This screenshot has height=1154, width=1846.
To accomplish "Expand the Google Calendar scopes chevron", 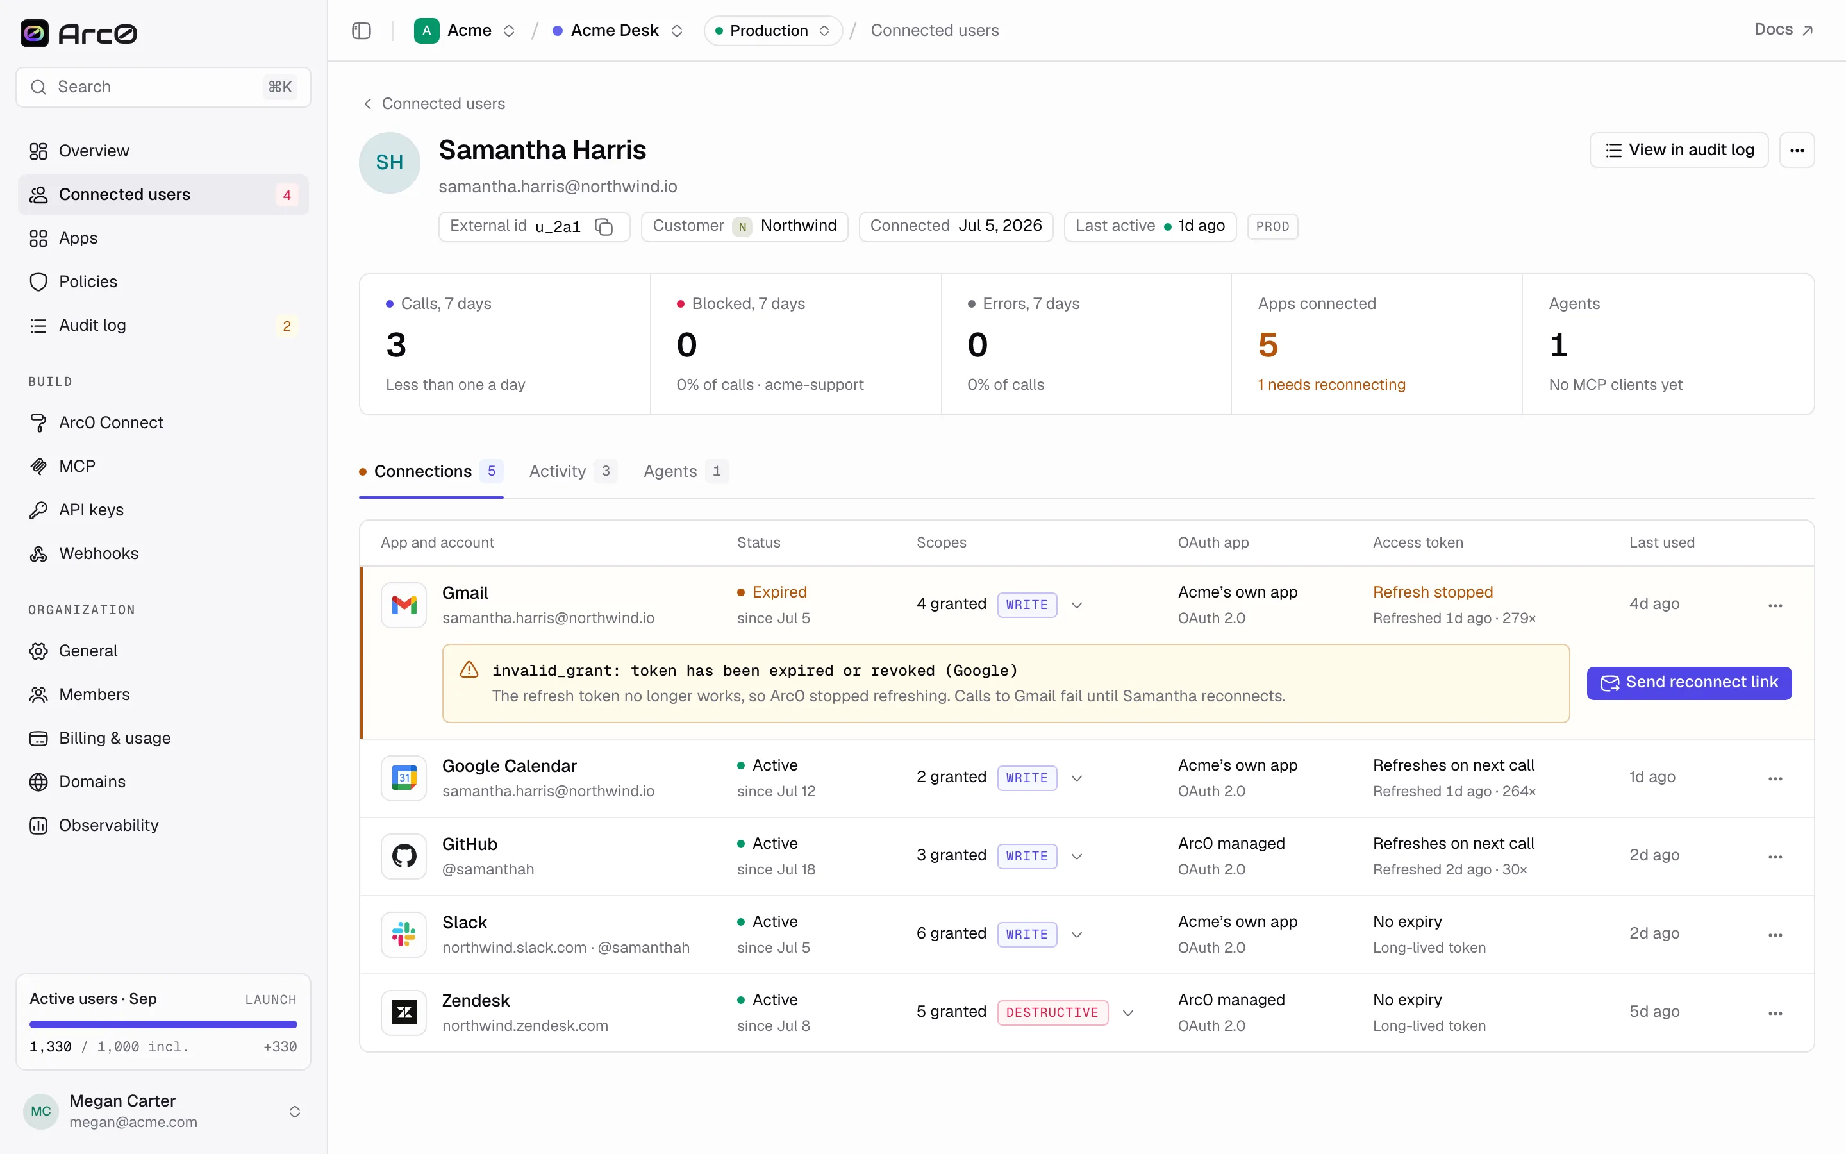I will (x=1076, y=778).
